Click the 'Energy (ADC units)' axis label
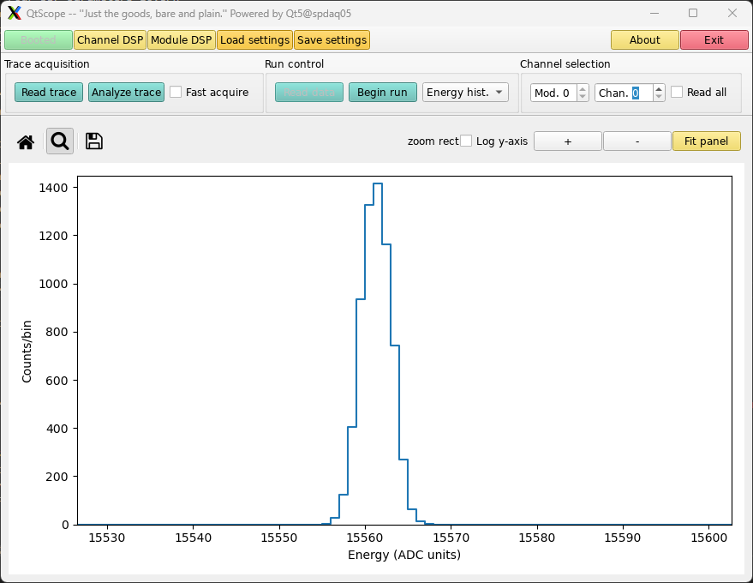The width and height of the screenshot is (753, 583). click(404, 555)
